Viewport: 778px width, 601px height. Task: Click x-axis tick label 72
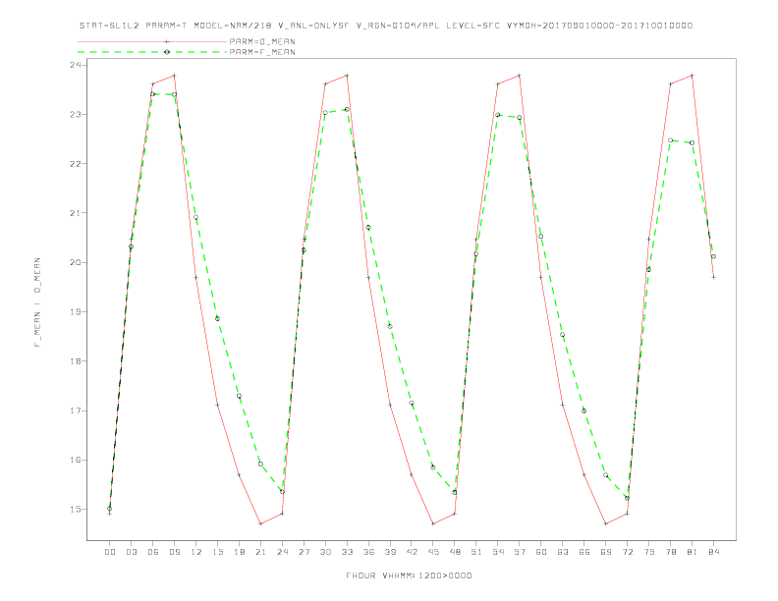tap(628, 552)
